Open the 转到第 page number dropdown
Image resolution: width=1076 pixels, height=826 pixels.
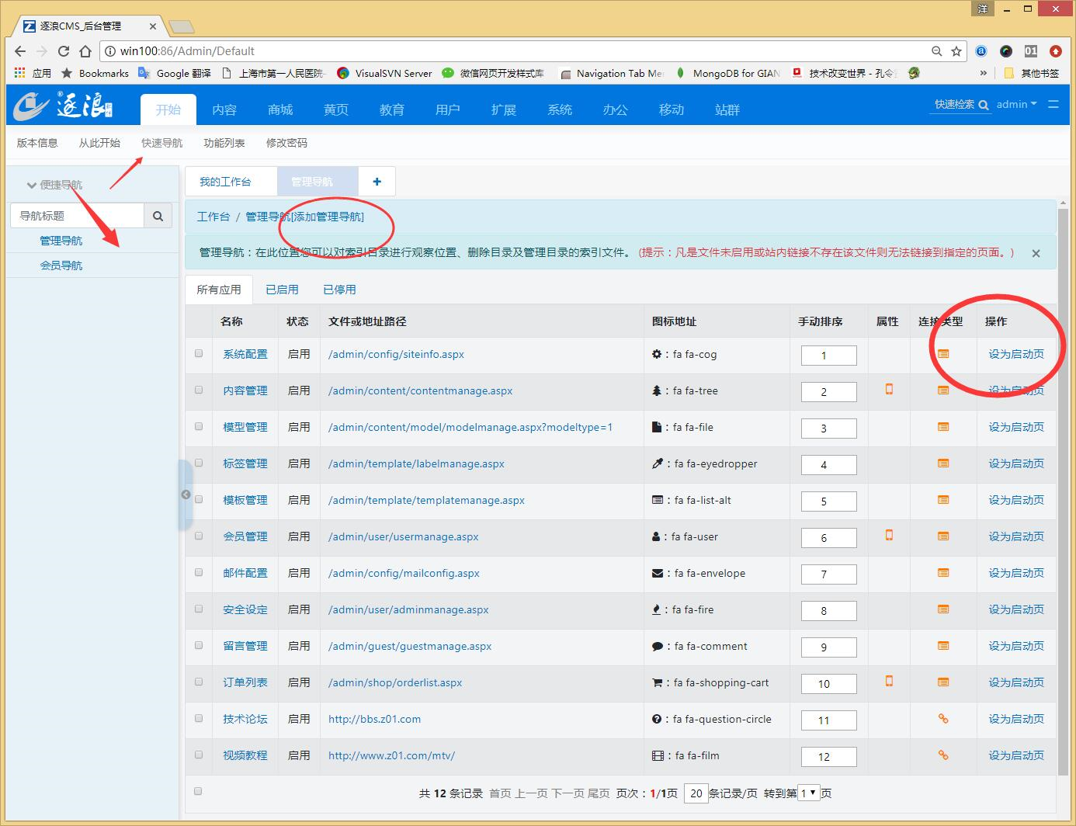click(x=808, y=793)
